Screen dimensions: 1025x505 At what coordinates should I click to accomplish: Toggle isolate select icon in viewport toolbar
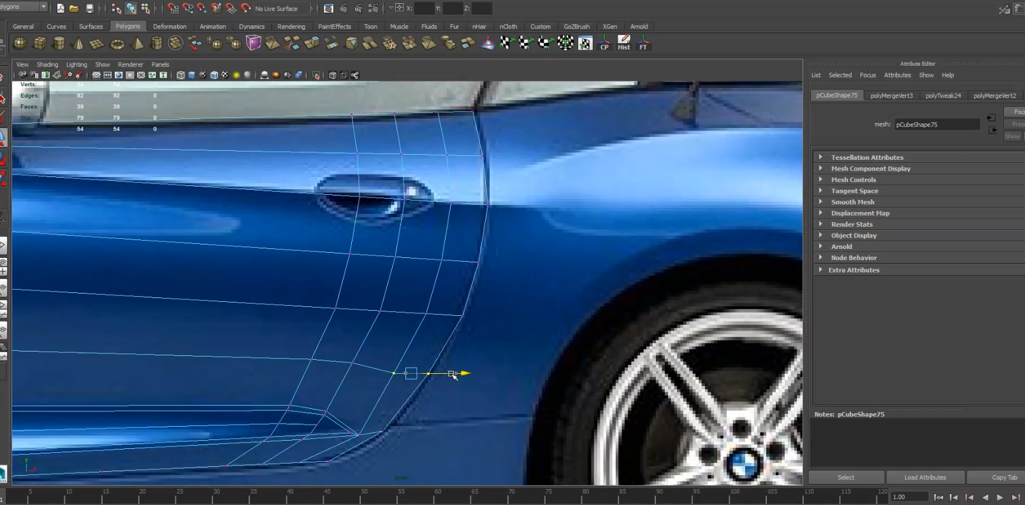pyautogui.click(x=316, y=75)
